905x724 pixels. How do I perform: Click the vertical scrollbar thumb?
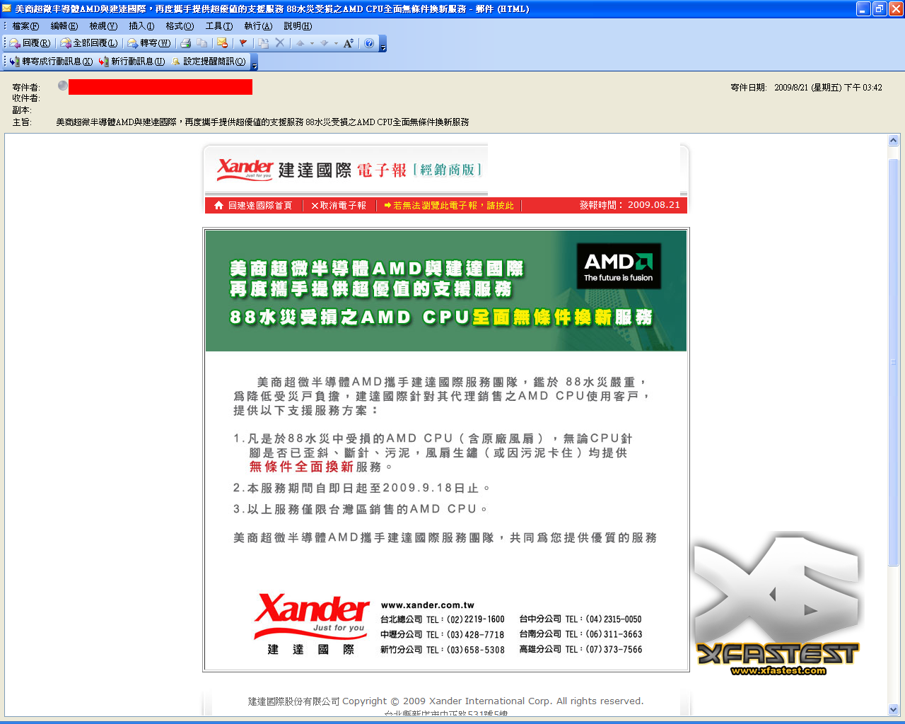(x=893, y=362)
